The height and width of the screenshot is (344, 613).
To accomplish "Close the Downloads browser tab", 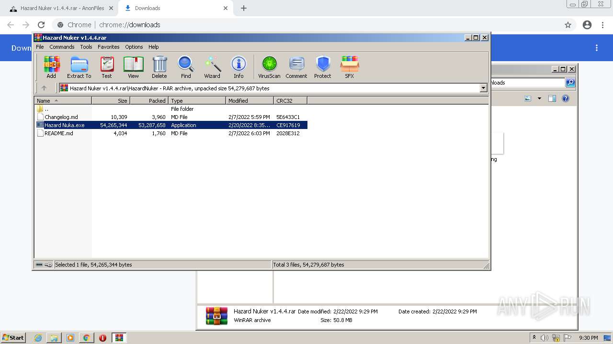I will coord(226,8).
